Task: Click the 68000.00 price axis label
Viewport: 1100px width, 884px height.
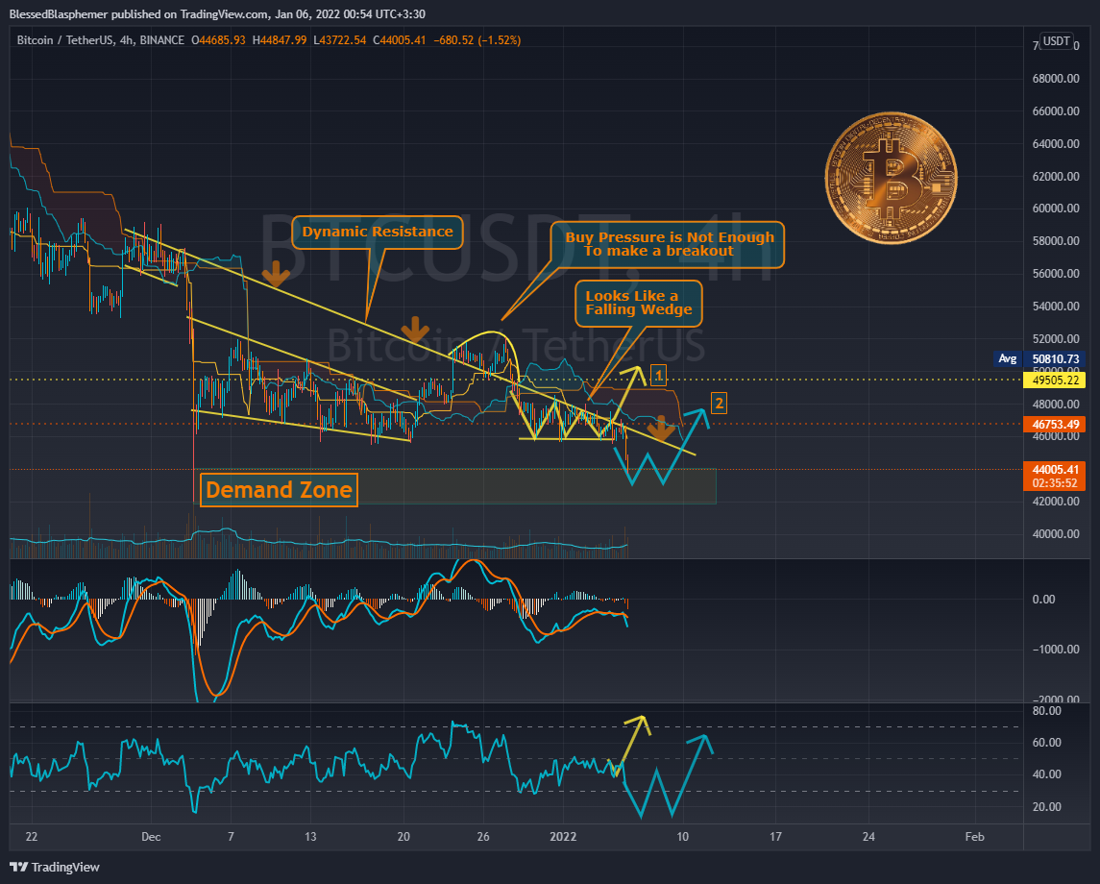Action: [1055, 78]
